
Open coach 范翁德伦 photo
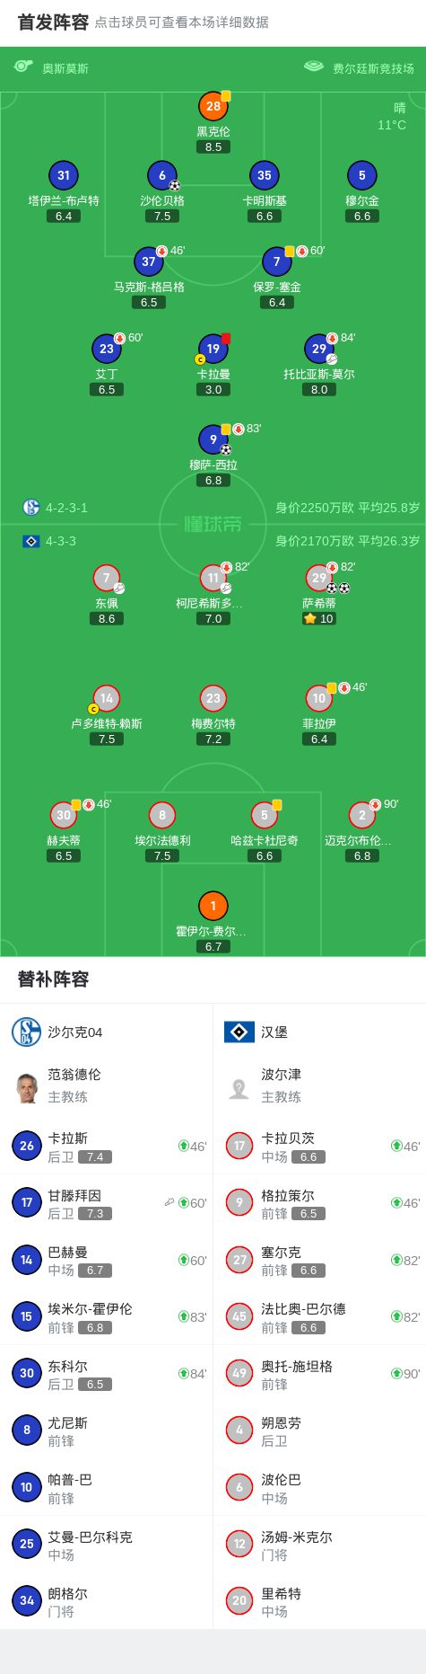(x=27, y=1085)
